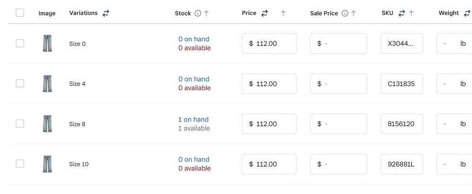The image size is (472, 194).
Task: Click the swap icon next to SKU
Action: 402,13
